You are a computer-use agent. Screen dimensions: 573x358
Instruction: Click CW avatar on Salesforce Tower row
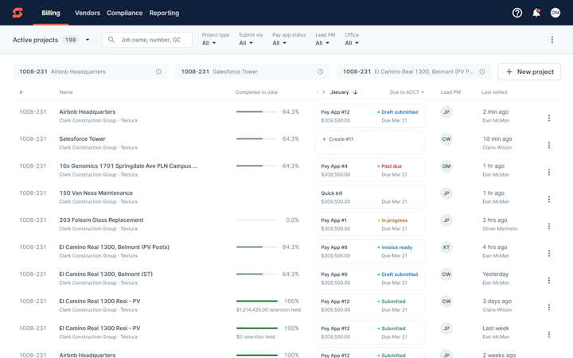point(446,139)
